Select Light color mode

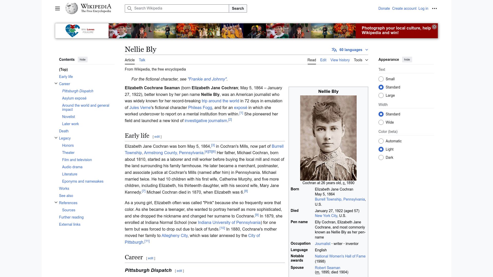coord(381,149)
